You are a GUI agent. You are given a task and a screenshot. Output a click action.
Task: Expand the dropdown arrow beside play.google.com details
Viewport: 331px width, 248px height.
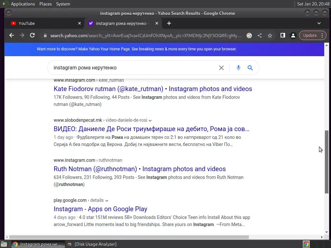107,201
